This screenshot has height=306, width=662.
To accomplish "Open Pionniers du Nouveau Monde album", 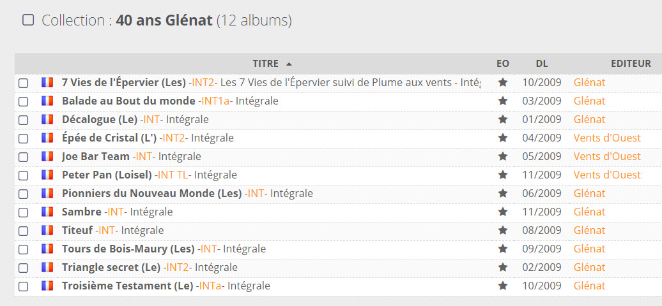I will pos(151,193).
